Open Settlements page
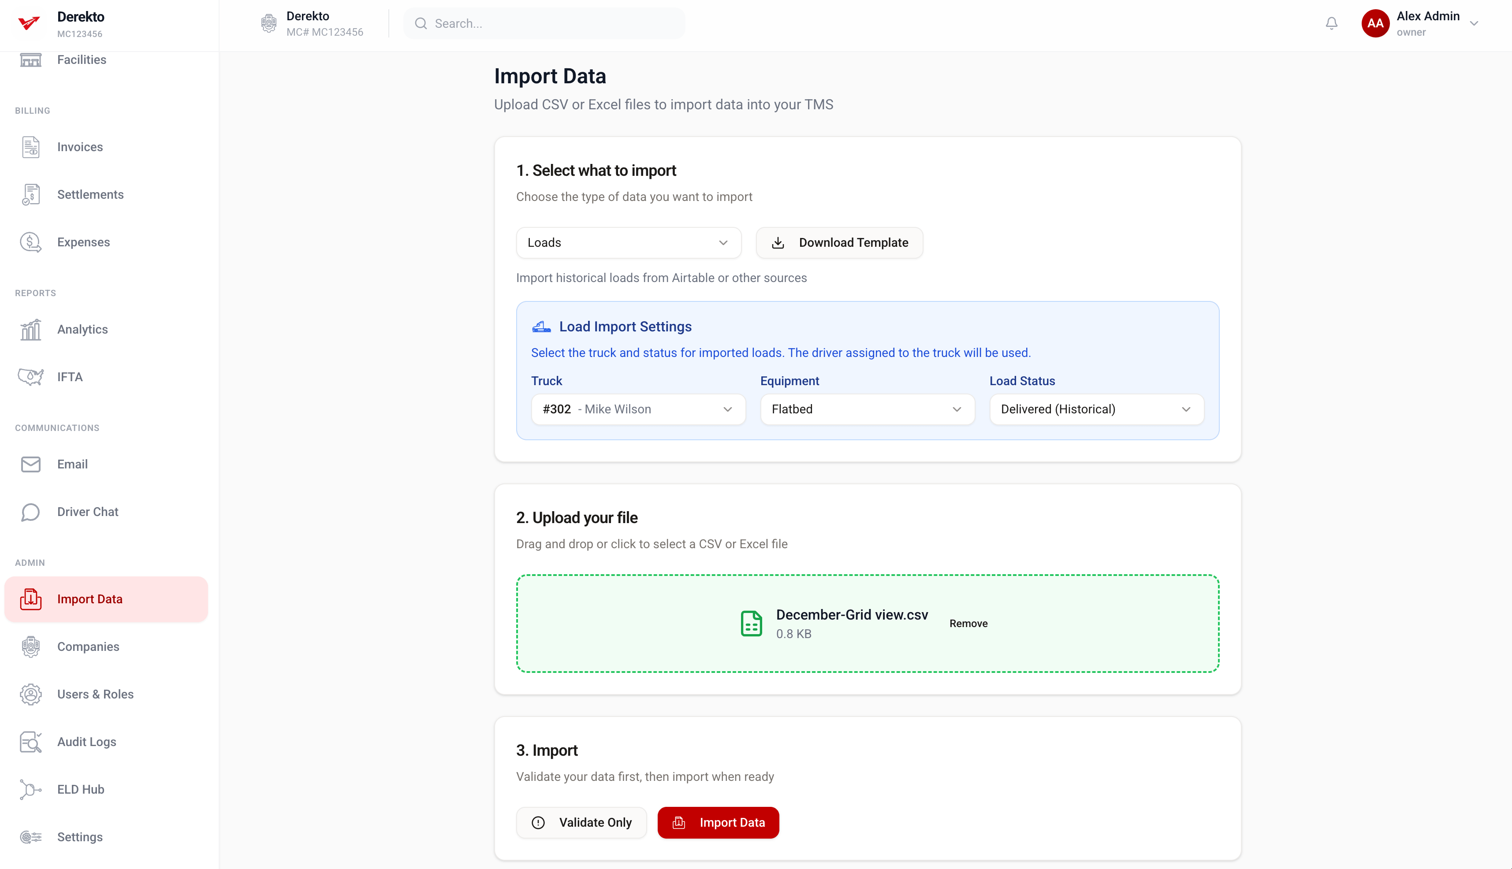The height and width of the screenshot is (869, 1512). pos(91,195)
